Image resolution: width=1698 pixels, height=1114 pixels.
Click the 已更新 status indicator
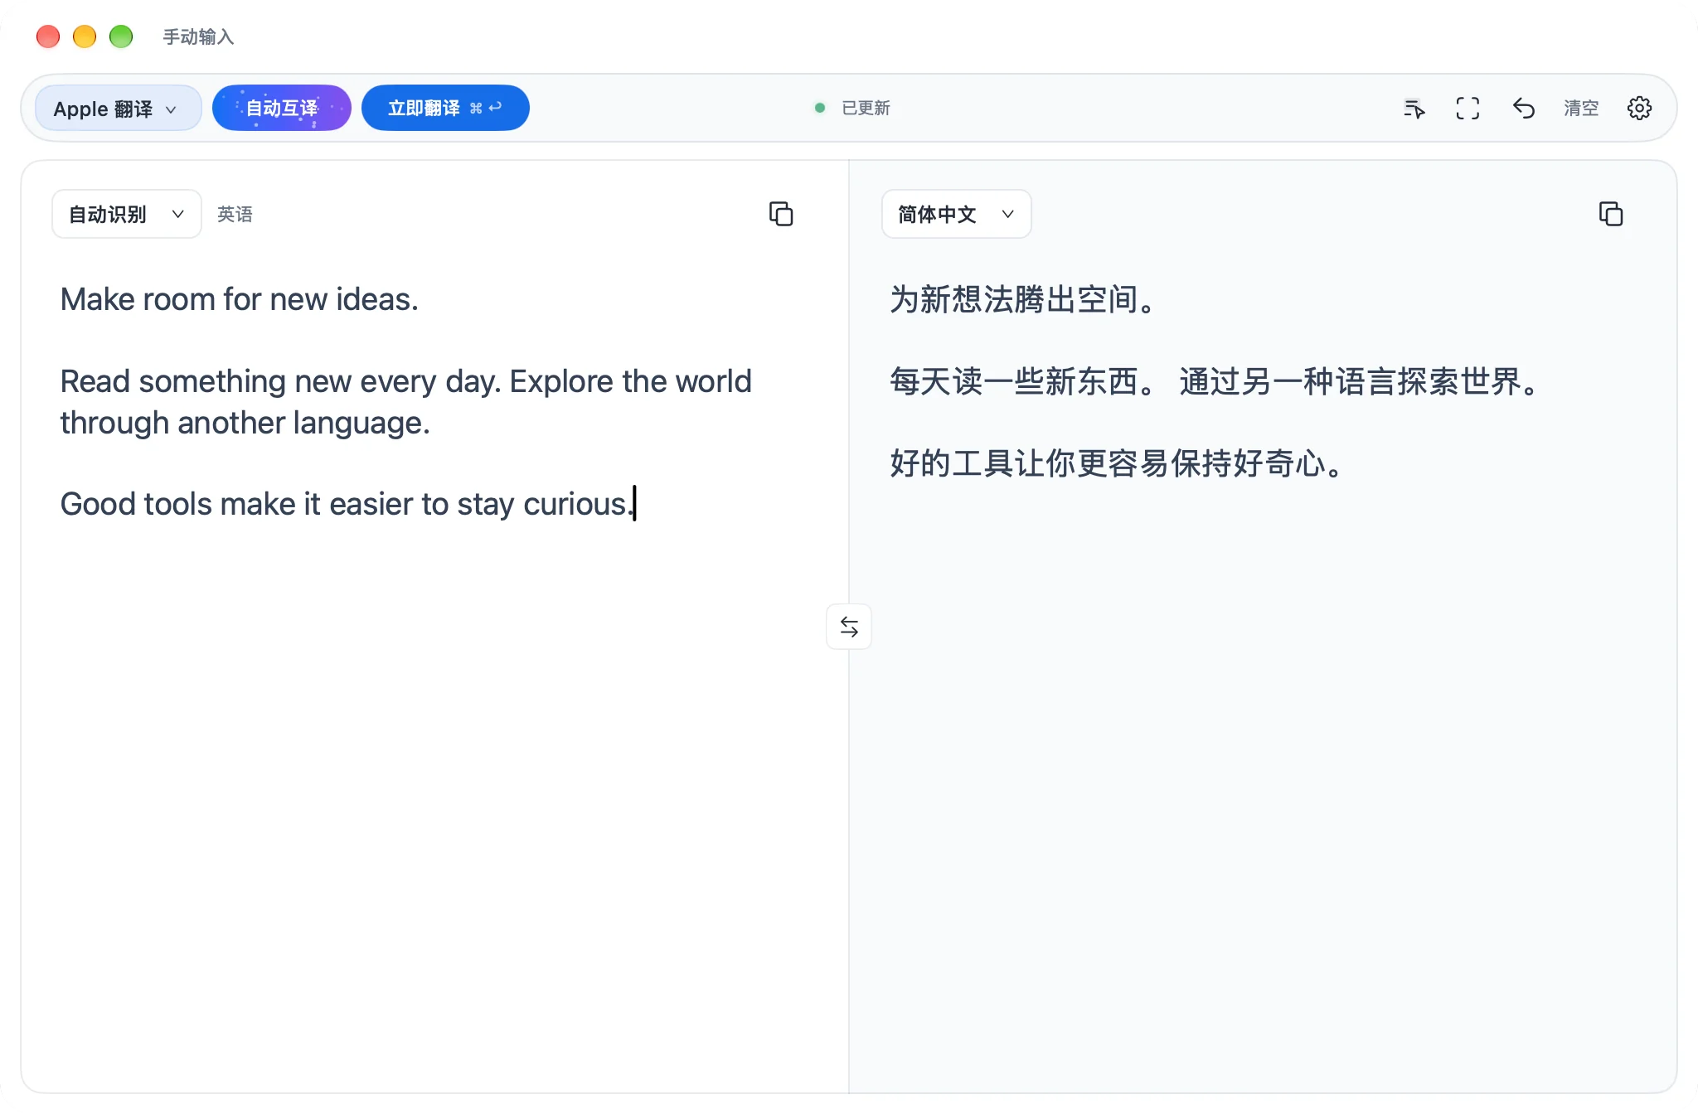point(851,109)
